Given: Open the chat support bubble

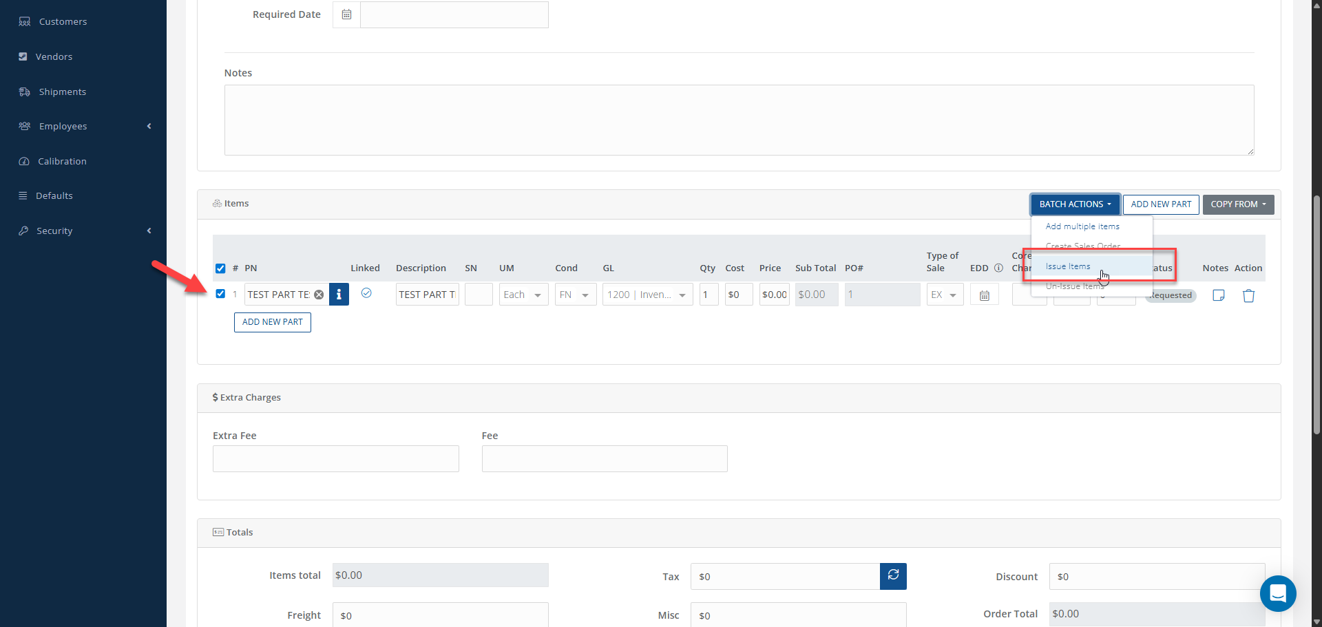Looking at the screenshot, I should (x=1278, y=593).
